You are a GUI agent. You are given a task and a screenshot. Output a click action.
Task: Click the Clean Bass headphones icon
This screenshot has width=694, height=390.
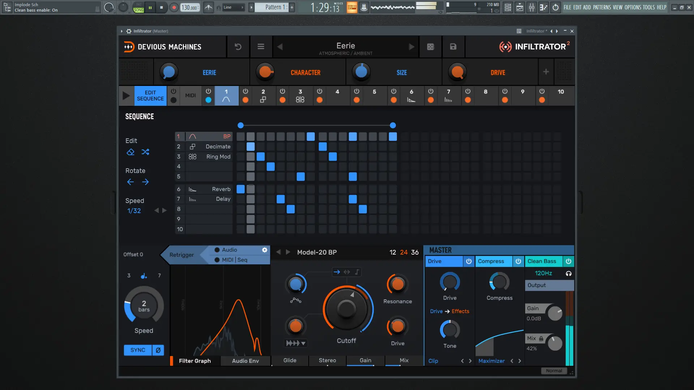click(x=568, y=273)
